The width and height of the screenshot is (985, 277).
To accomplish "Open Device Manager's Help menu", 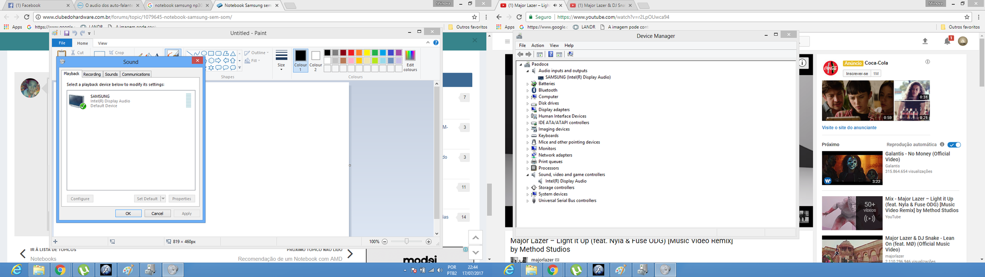I will click(x=569, y=45).
